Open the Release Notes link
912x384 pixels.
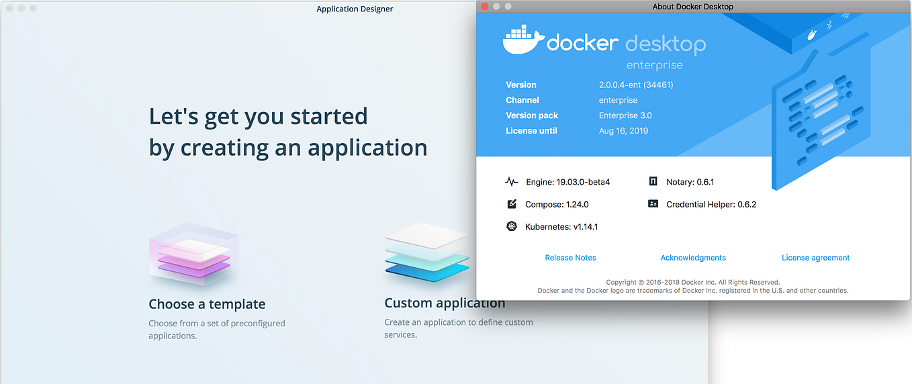570,258
